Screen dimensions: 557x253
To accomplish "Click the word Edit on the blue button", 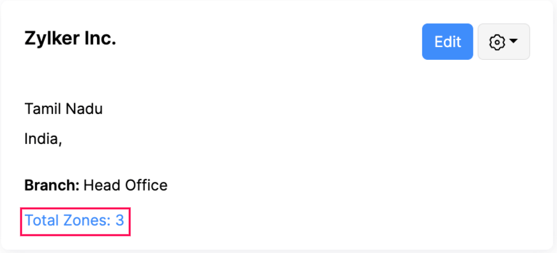I will tap(448, 42).
